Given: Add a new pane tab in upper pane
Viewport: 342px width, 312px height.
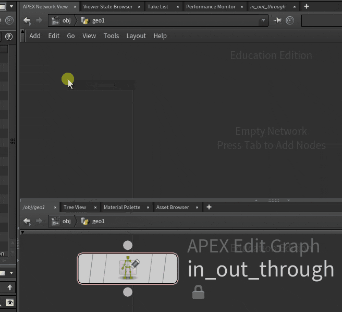Looking at the screenshot, I should click(307, 7).
